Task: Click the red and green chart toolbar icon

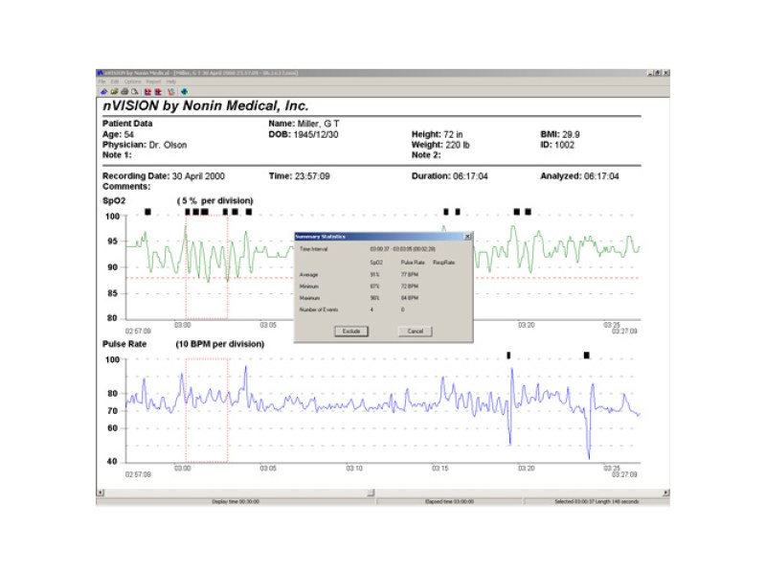Action: click(x=171, y=91)
